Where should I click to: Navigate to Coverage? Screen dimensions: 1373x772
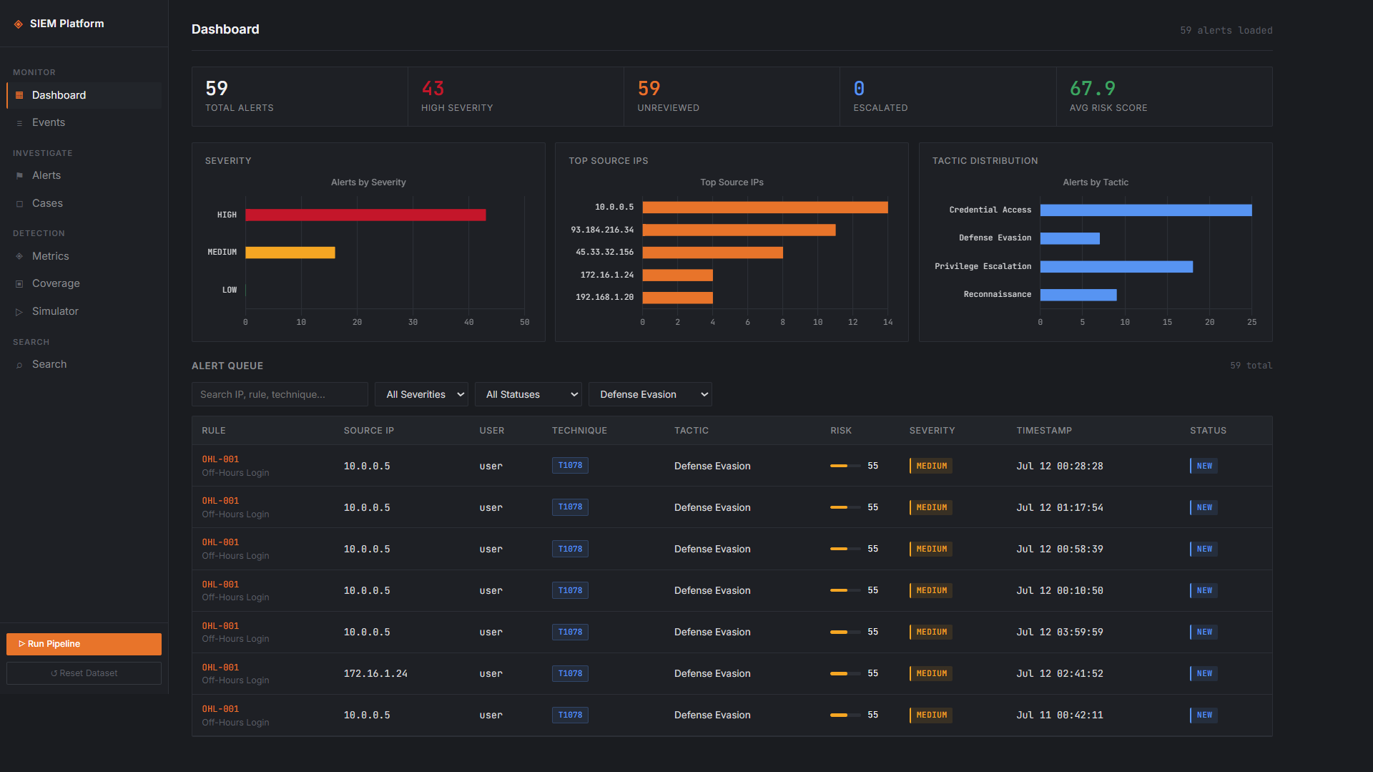[84, 283]
